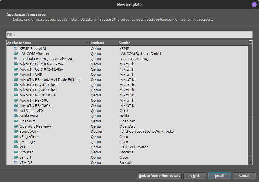
Task: Click the MikroTik RB2011UiAS router icon
Action: pos(16,85)
